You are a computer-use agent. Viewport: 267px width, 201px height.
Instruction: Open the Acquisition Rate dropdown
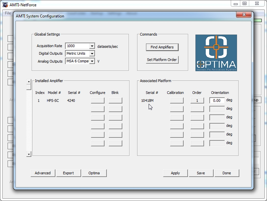click(92, 46)
